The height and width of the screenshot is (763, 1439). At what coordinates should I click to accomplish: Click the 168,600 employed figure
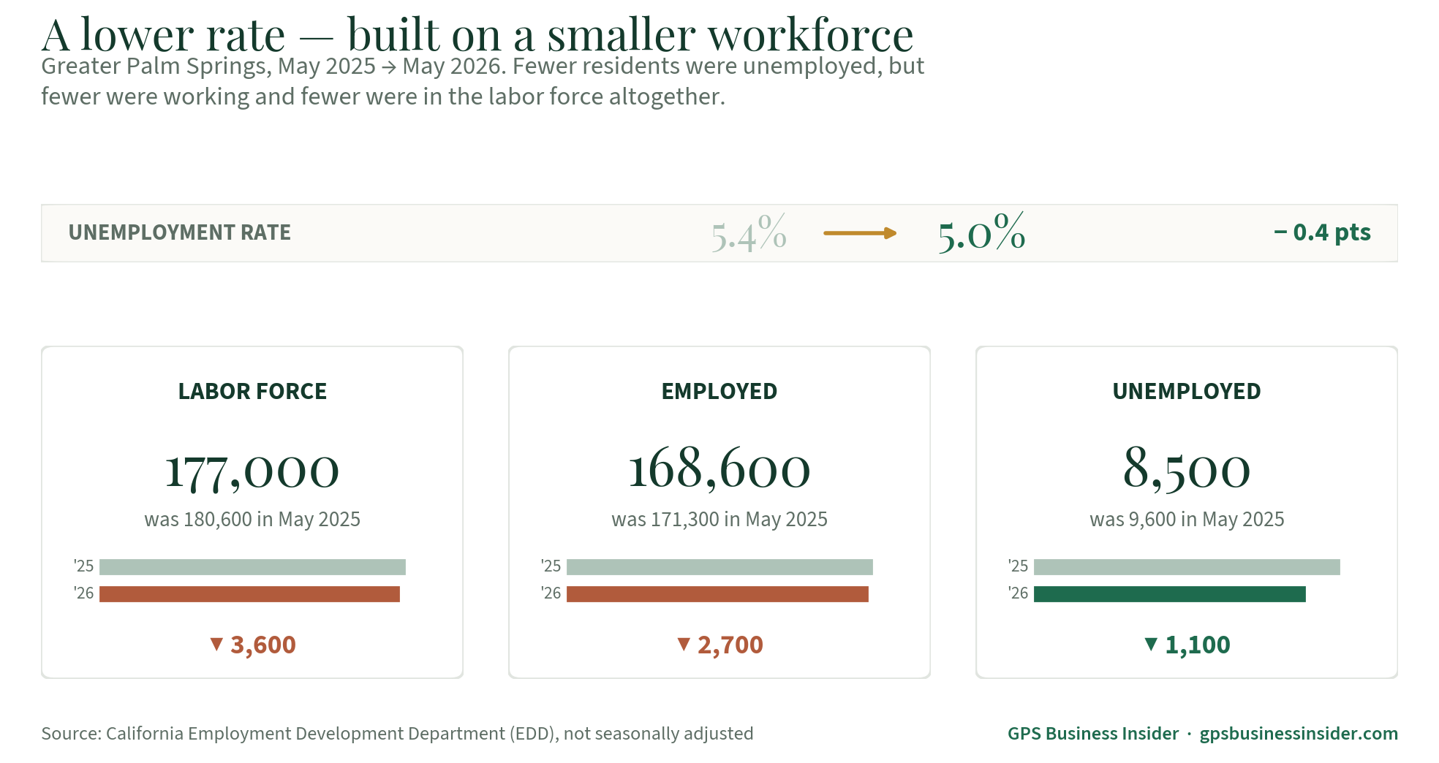click(719, 469)
